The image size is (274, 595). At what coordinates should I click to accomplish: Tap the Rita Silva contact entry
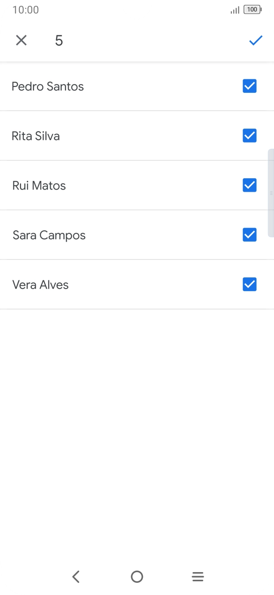click(x=36, y=136)
